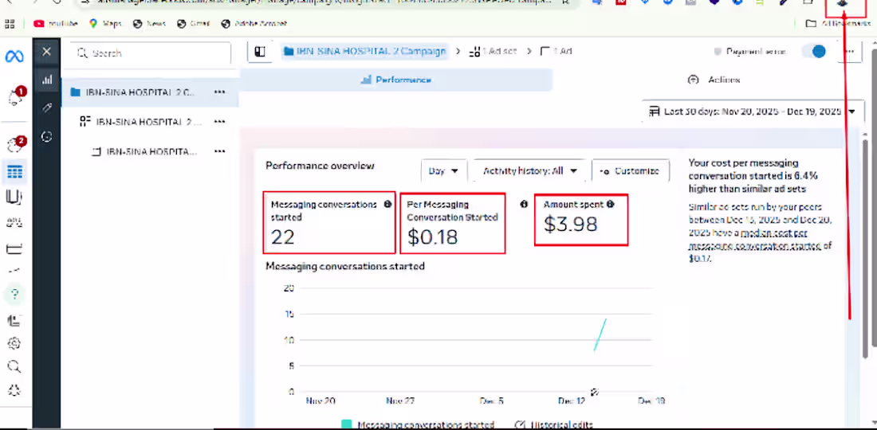Select the Messaging conversations started metric card
Viewport: 877px width, 430px height.
pos(328,222)
